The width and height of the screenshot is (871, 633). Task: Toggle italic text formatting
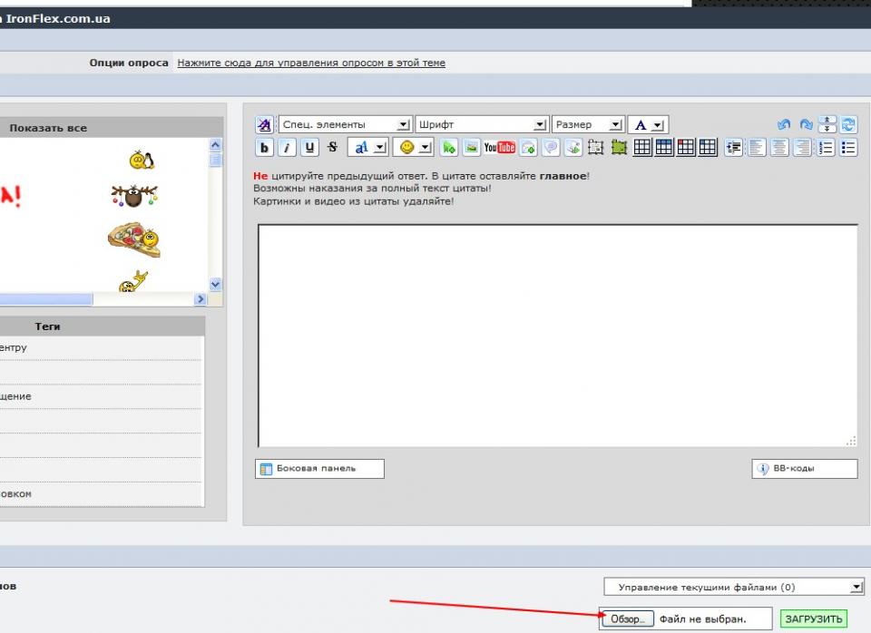click(287, 148)
